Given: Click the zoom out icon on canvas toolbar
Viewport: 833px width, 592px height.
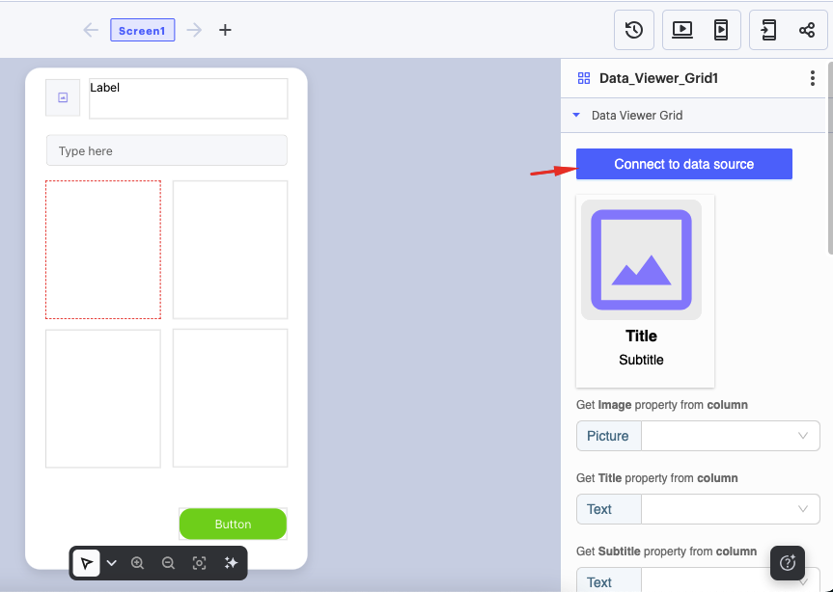Looking at the screenshot, I should (x=168, y=562).
